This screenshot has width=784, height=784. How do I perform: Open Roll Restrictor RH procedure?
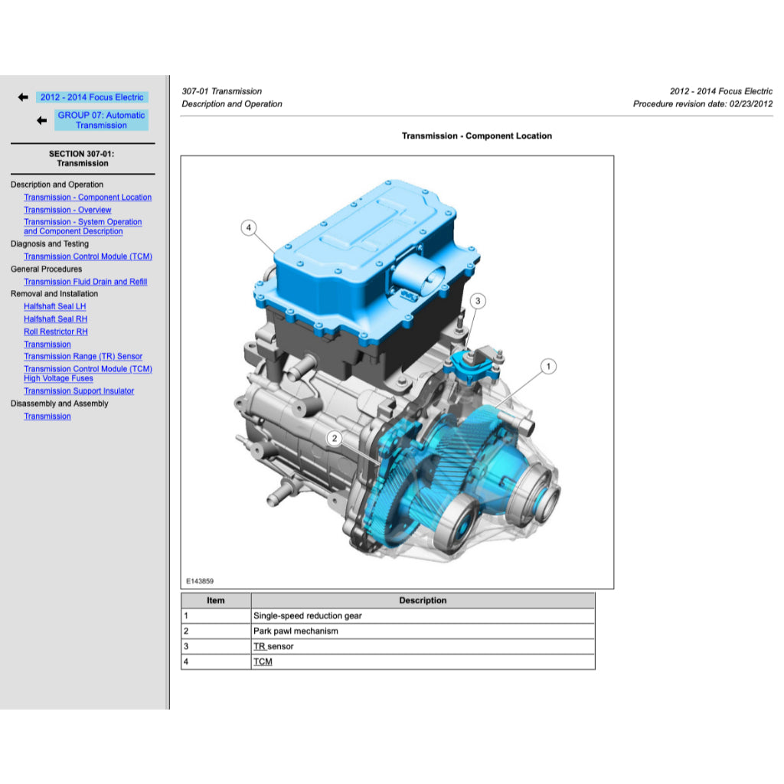point(55,332)
